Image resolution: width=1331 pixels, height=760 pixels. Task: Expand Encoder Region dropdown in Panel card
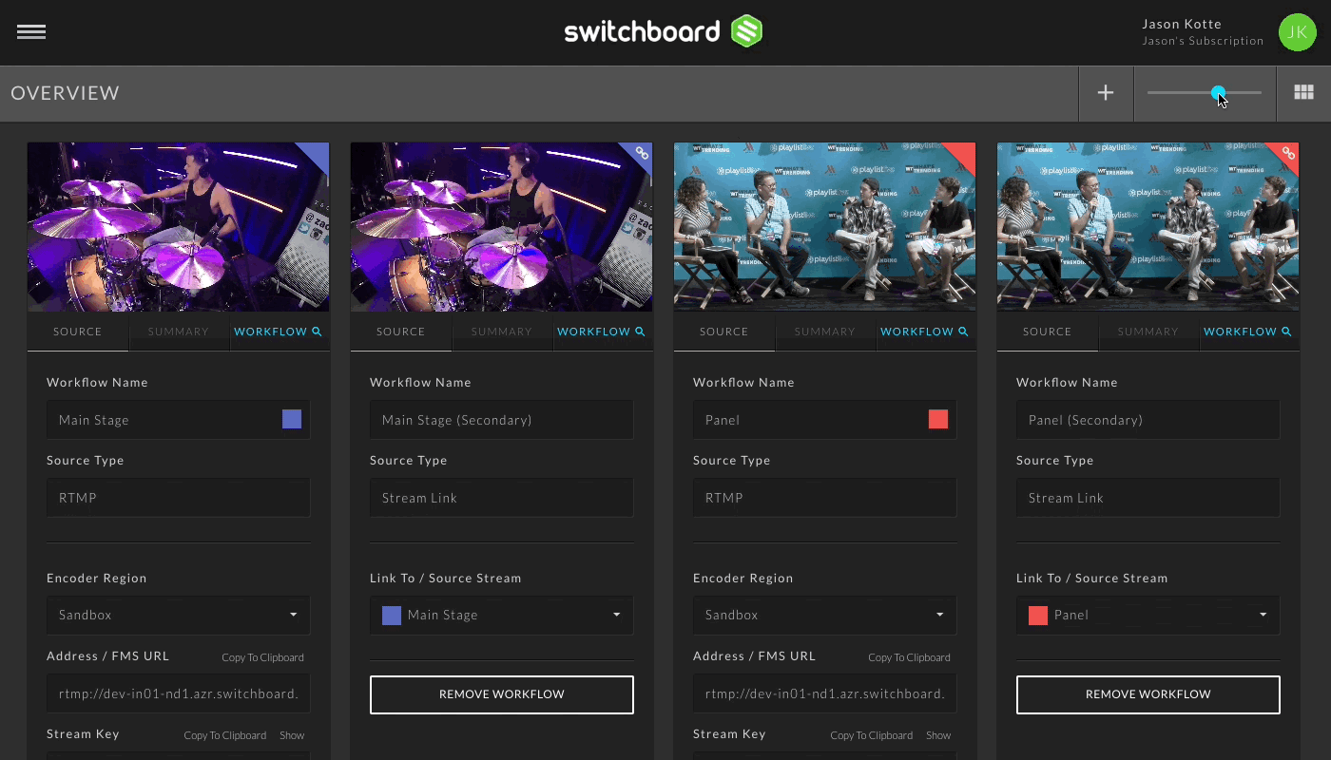pos(825,615)
